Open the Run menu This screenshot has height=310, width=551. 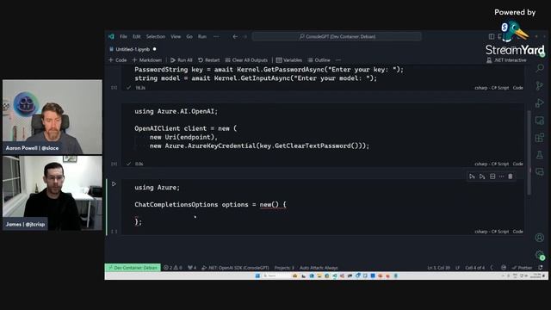pos(202,36)
